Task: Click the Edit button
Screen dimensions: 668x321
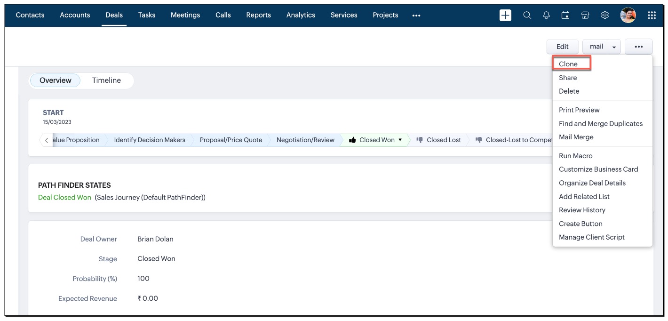Action: click(562, 46)
